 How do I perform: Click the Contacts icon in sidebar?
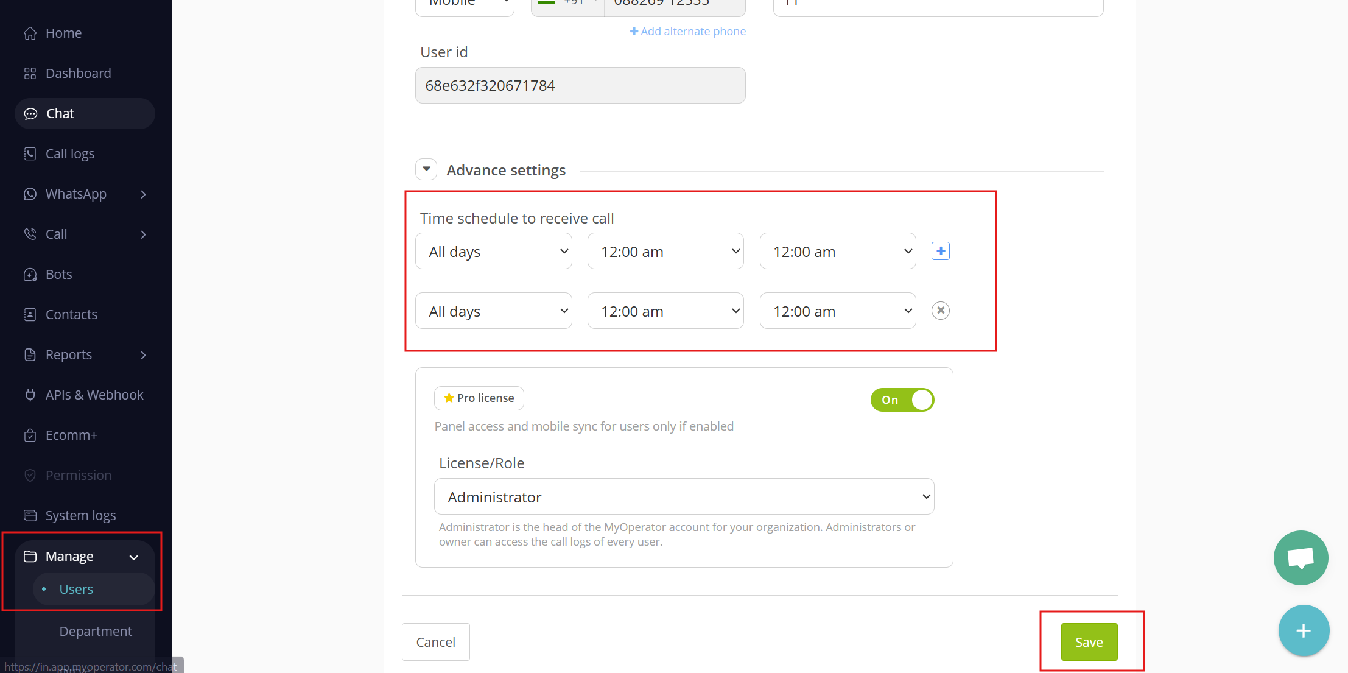coord(30,315)
